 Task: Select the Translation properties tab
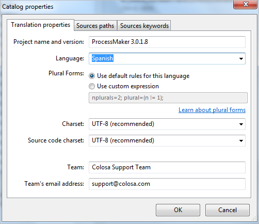41,25
